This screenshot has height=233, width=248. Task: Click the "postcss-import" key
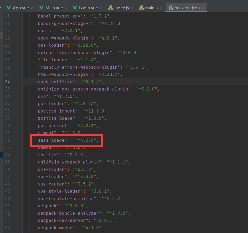[56, 111]
